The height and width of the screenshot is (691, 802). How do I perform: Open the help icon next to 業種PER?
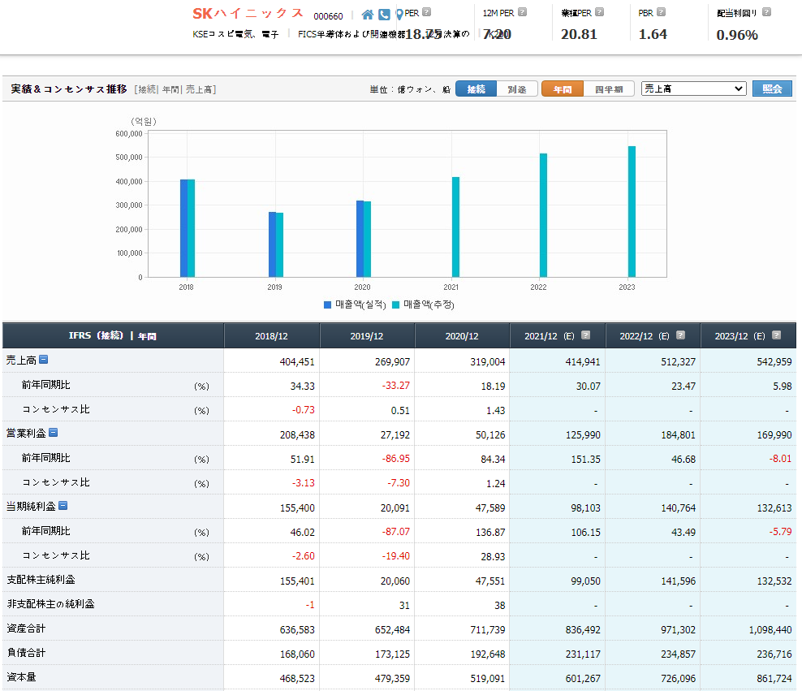click(599, 12)
